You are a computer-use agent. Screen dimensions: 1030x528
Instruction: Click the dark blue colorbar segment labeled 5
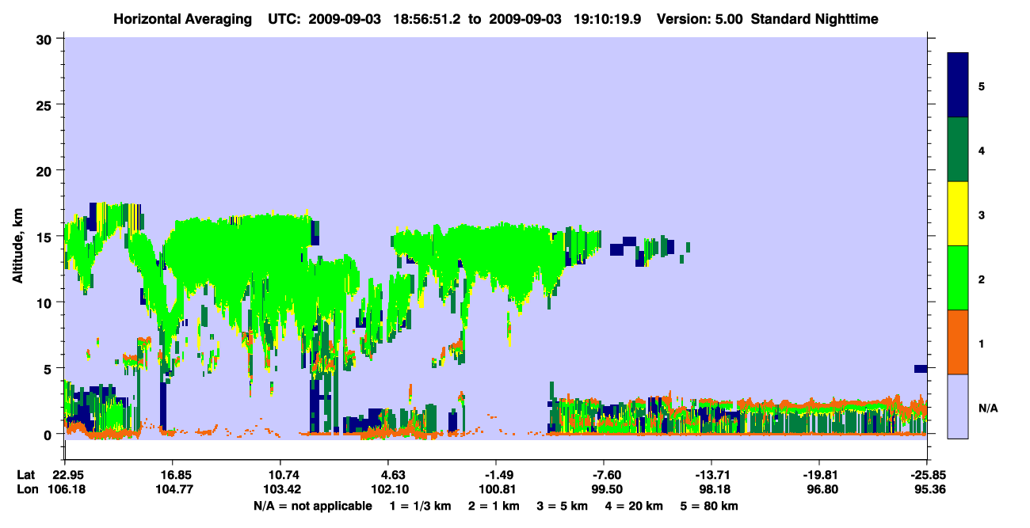[x=958, y=85]
